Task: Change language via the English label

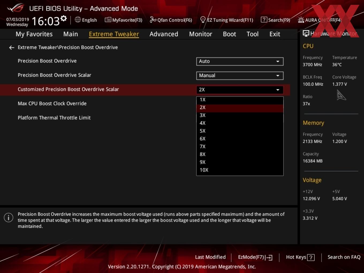Action: 89,20
